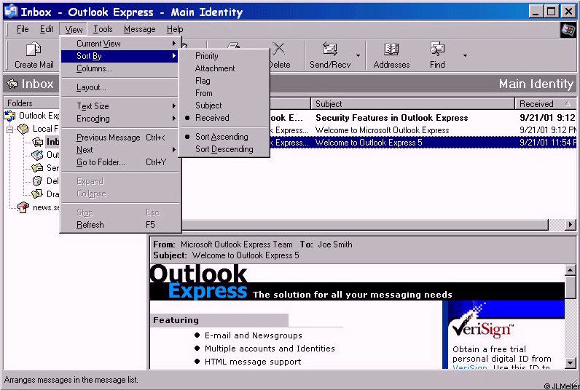
Task: Click the Folders pane header
Action: (31, 103)
